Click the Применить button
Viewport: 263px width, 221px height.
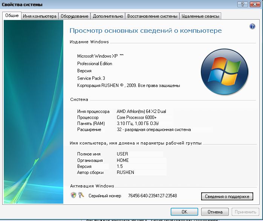(245, 212)
